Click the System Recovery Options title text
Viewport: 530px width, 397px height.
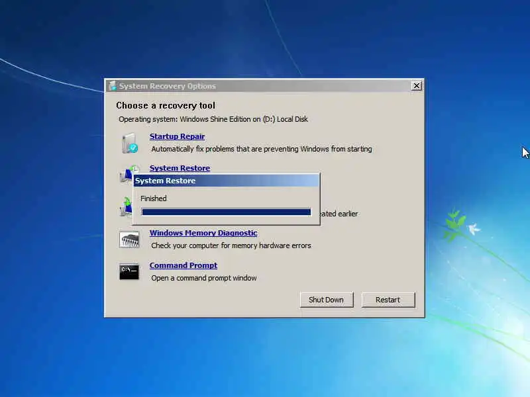(168, 86)
